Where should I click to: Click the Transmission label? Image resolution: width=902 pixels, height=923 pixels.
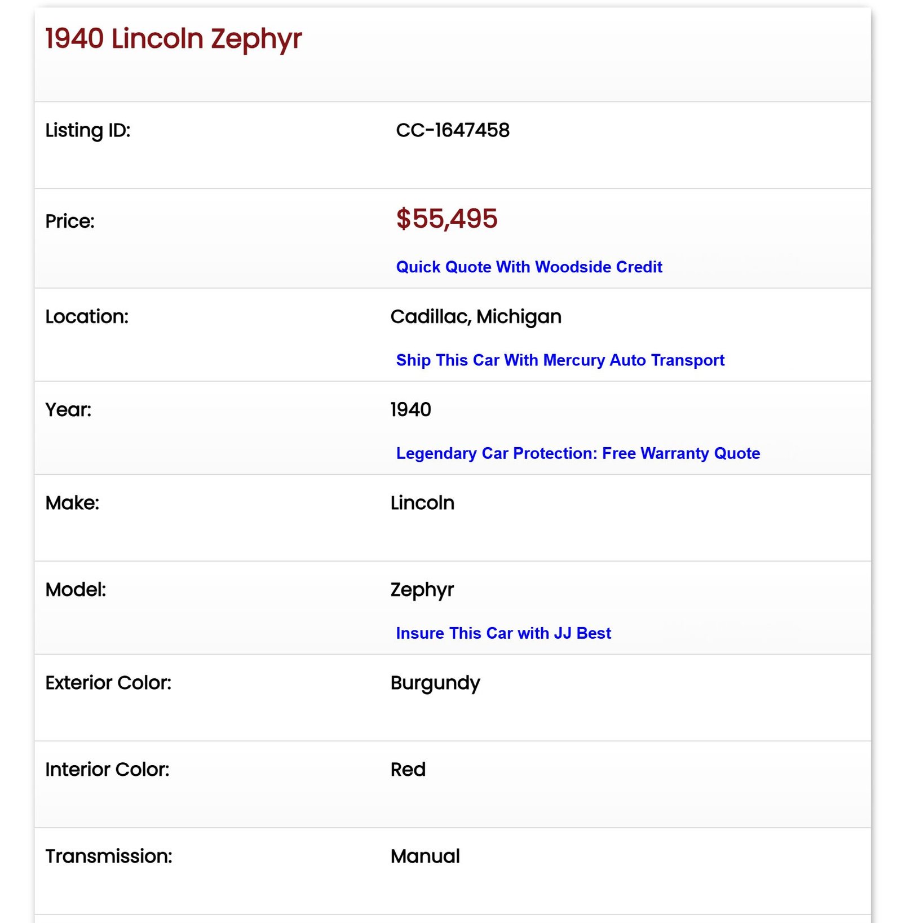click(109, 856)
